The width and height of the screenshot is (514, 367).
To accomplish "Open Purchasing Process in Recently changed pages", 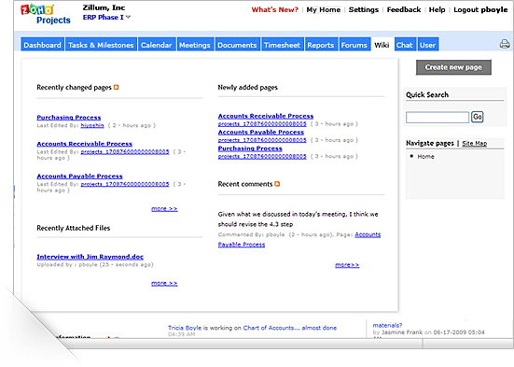I will point(69,117).
